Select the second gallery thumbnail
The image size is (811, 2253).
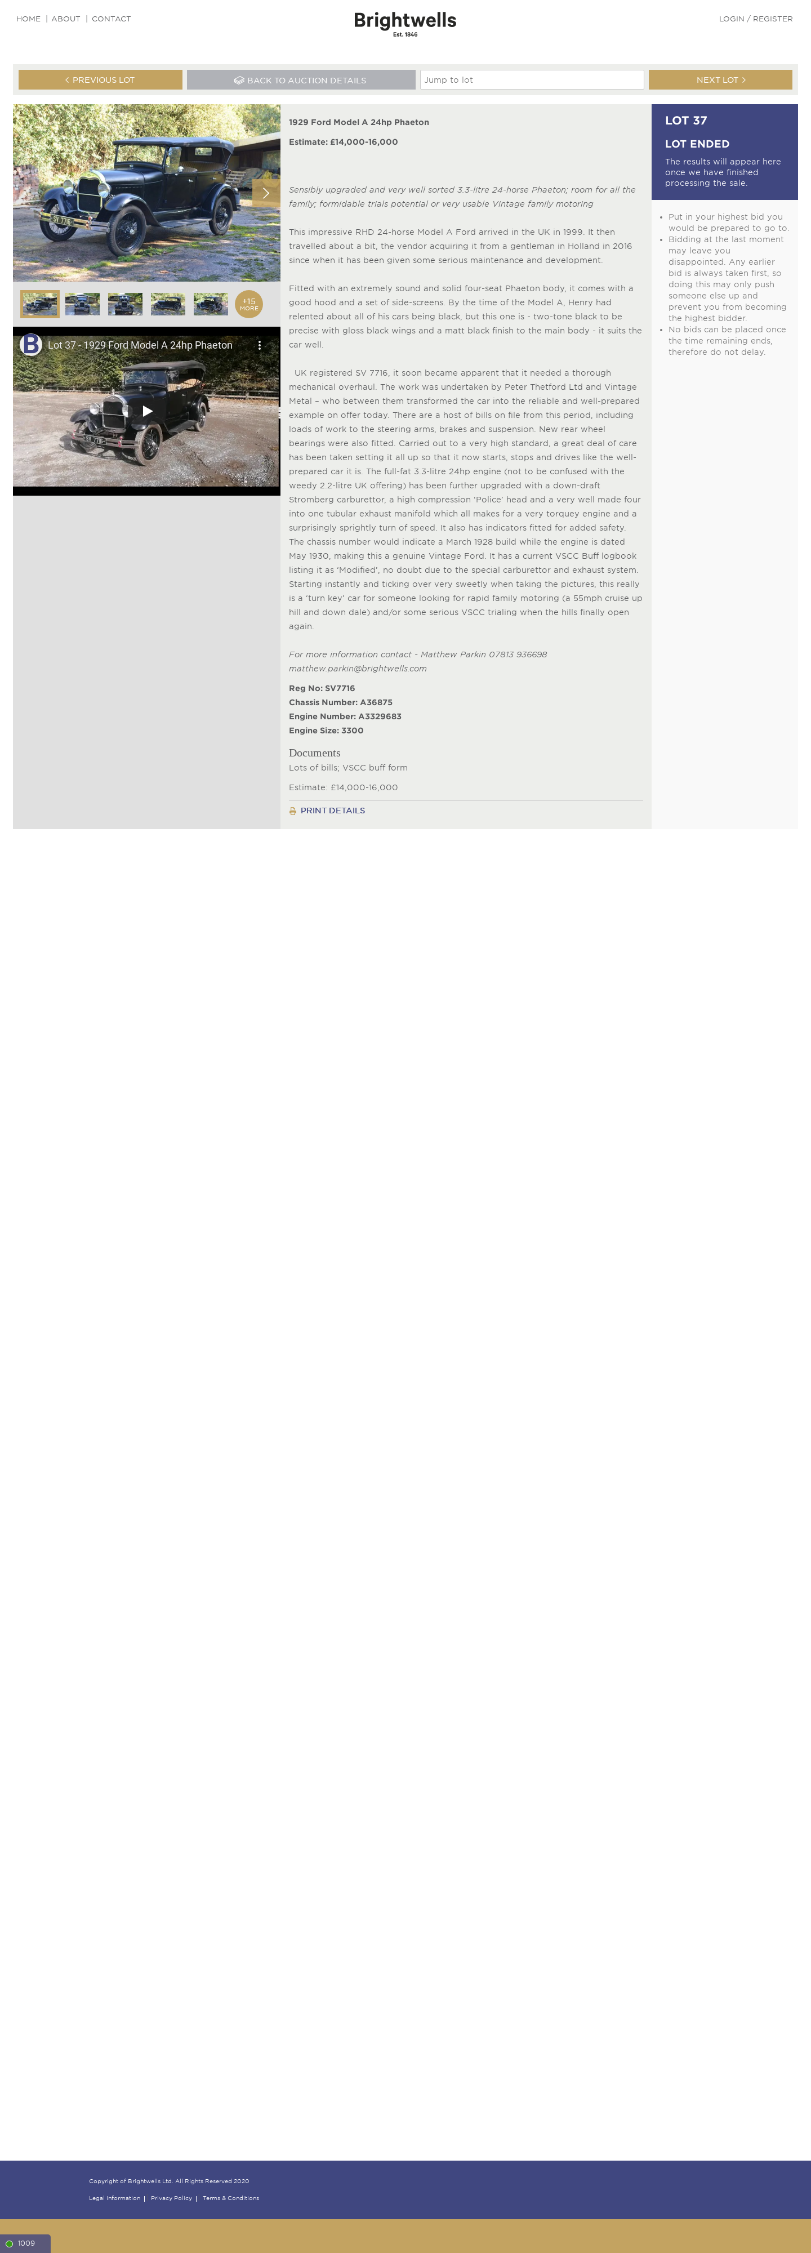[x=82, y=304]
